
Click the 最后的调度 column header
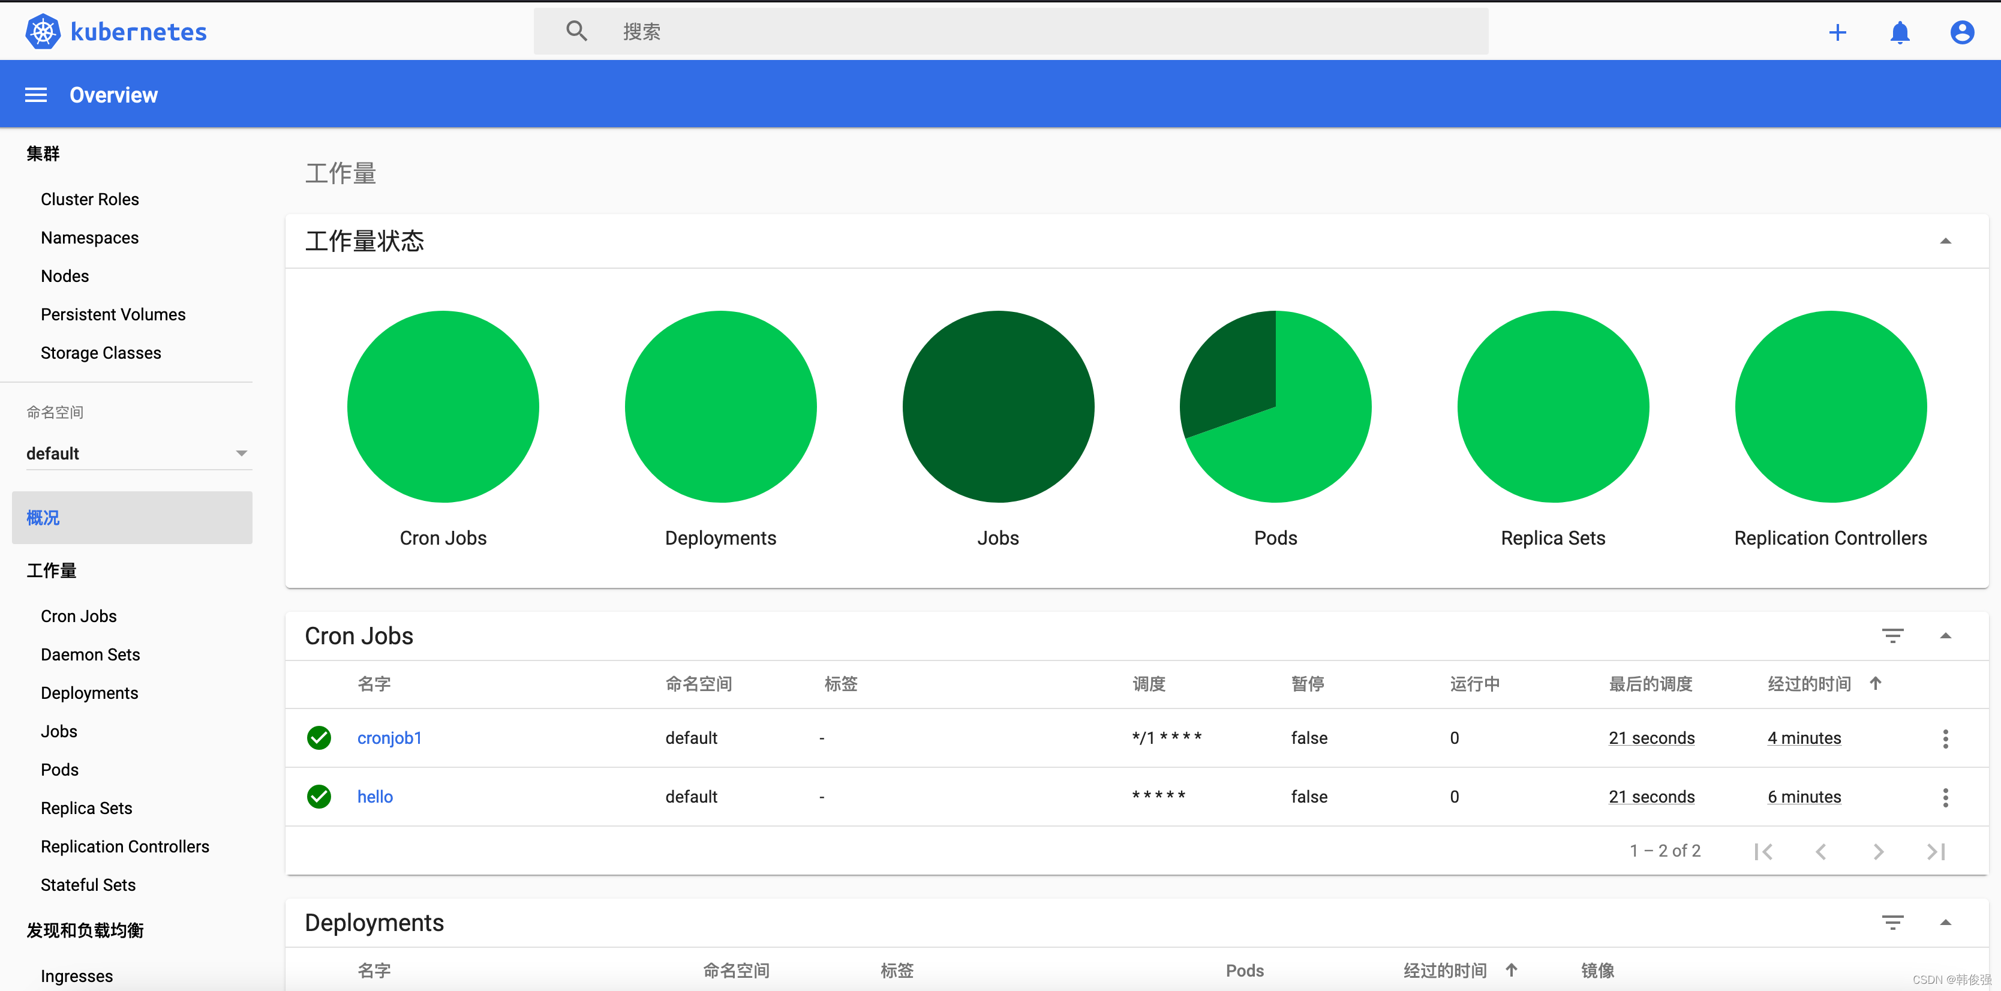1651,684
